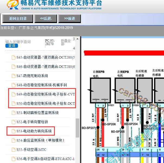Screen dimensions: 164x163
Task: Click the 右侧EPB电机 component box in diagram
Action: point(100,91)
